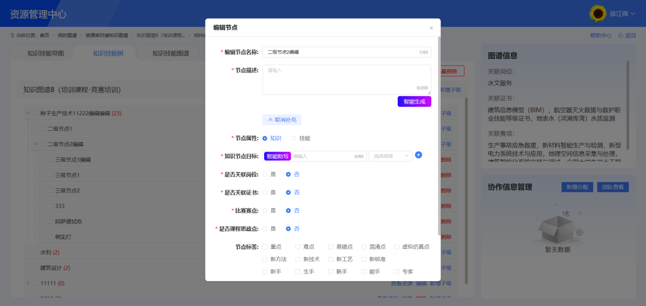Check the 重点 node tag checkbox

coord(266,246)
